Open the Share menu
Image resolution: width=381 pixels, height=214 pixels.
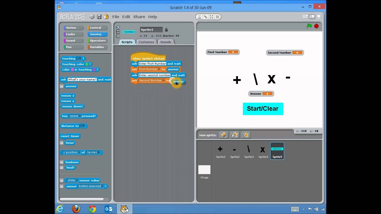point(139,17)
